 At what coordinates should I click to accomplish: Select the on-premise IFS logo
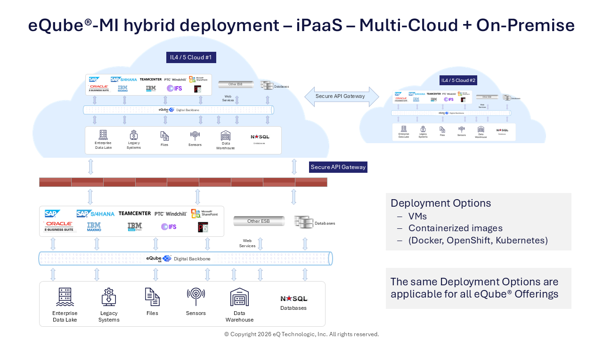169,227
